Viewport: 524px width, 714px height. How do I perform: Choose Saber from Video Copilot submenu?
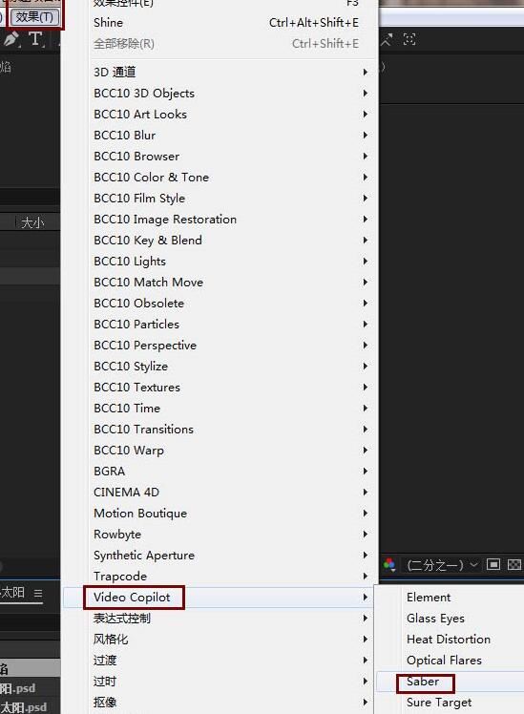click(x=423, y=682)
